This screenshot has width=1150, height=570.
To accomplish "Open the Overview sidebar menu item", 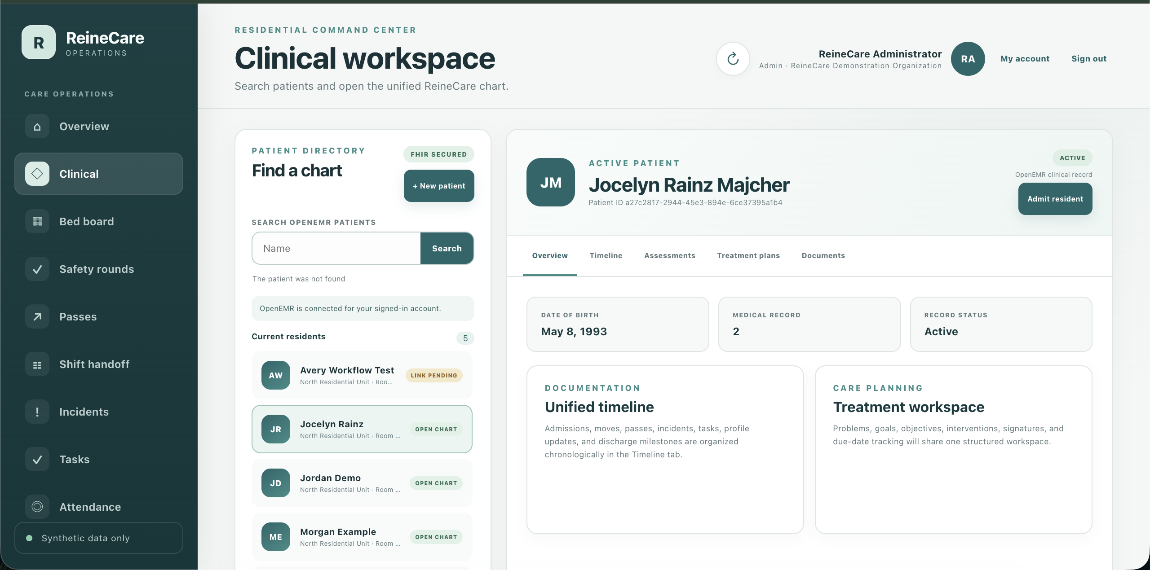I will coord(99,127).
